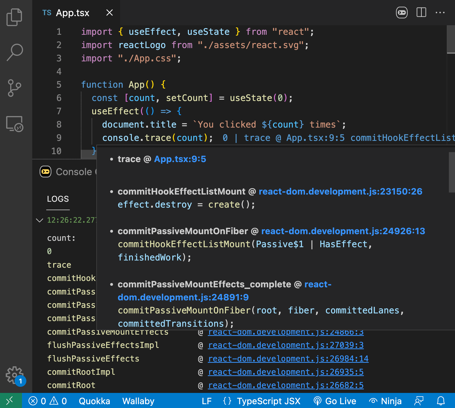This screenshot has height=408, width=455.
Task: Follow the react-dom.development.js:26984:14 log link
Action: tap(288, 359)
